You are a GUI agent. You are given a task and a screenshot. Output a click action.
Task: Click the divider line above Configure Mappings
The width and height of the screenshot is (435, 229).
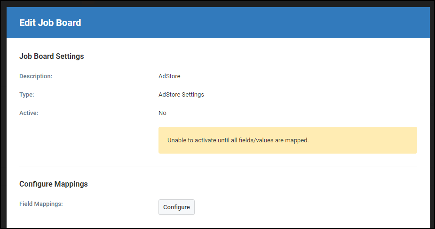(x=218, y=166)
